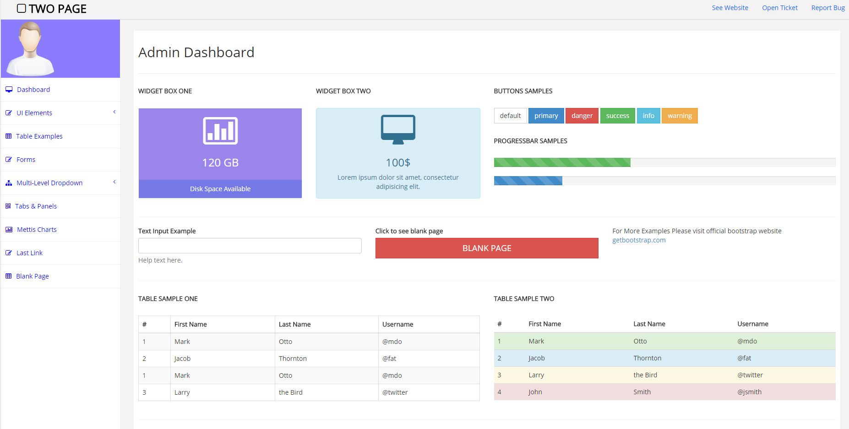Focus the Text Input Example field
This screenshot has height=429, width=849.
[250, 246]
